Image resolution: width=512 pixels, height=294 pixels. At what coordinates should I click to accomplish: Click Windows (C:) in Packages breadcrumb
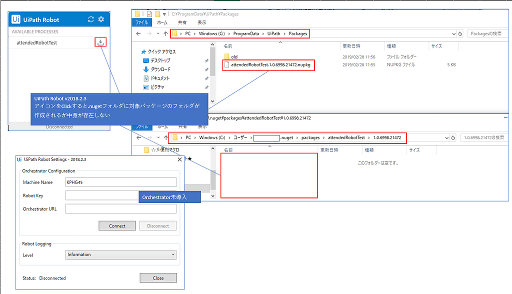pos(211,33)
